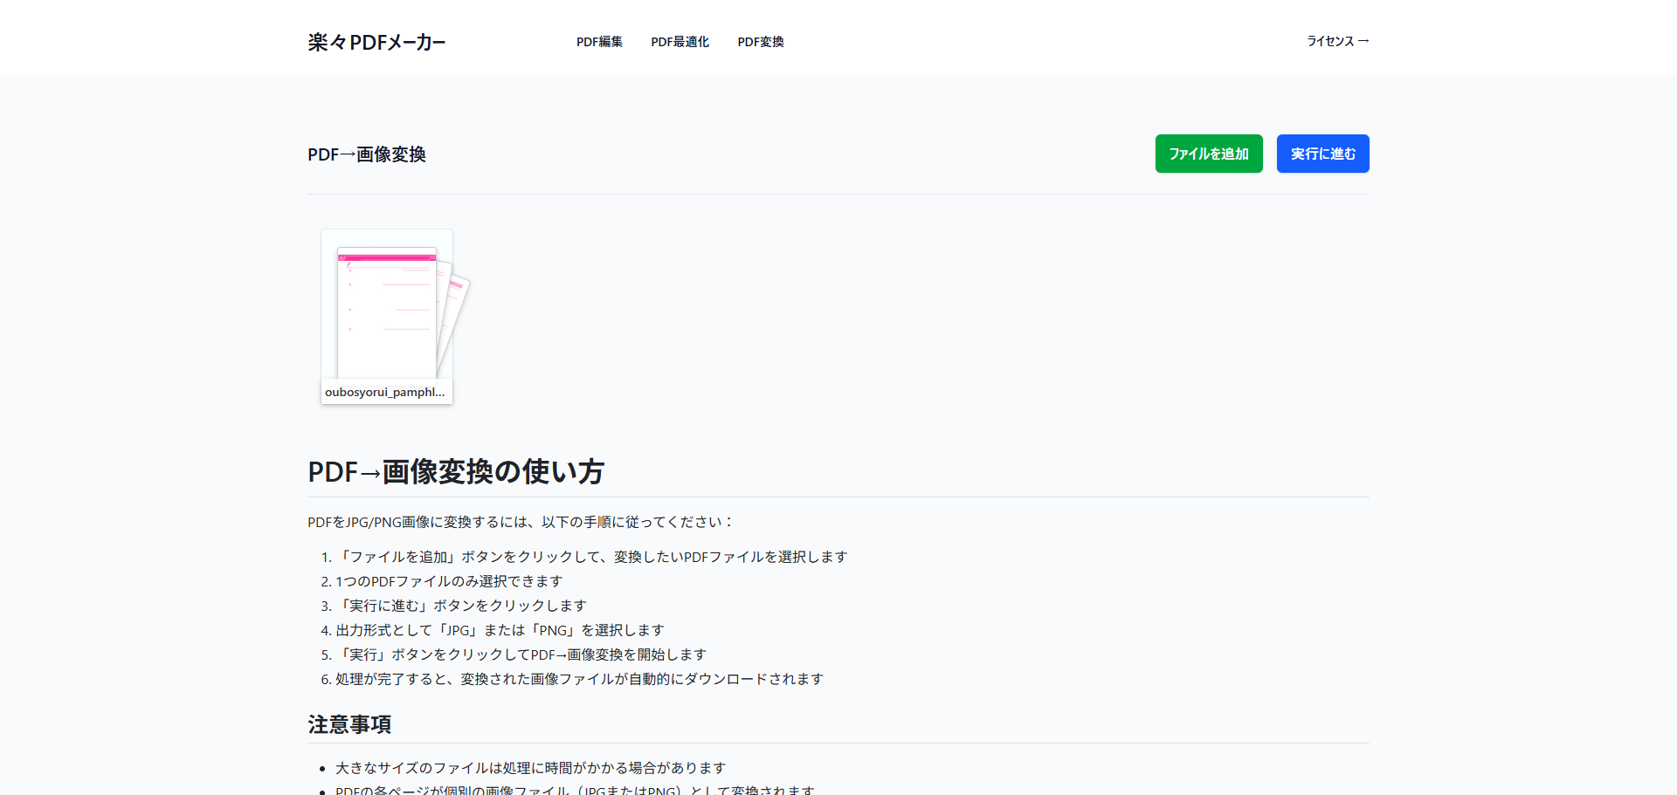Click the blue 実行に進む button
The width and height of the screenshot is (1677, 795).
(x=1323, y=154)
